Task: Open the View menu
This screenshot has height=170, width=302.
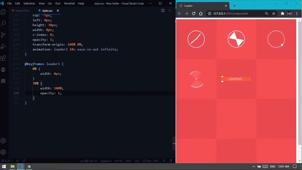Action: click(42, 3)
